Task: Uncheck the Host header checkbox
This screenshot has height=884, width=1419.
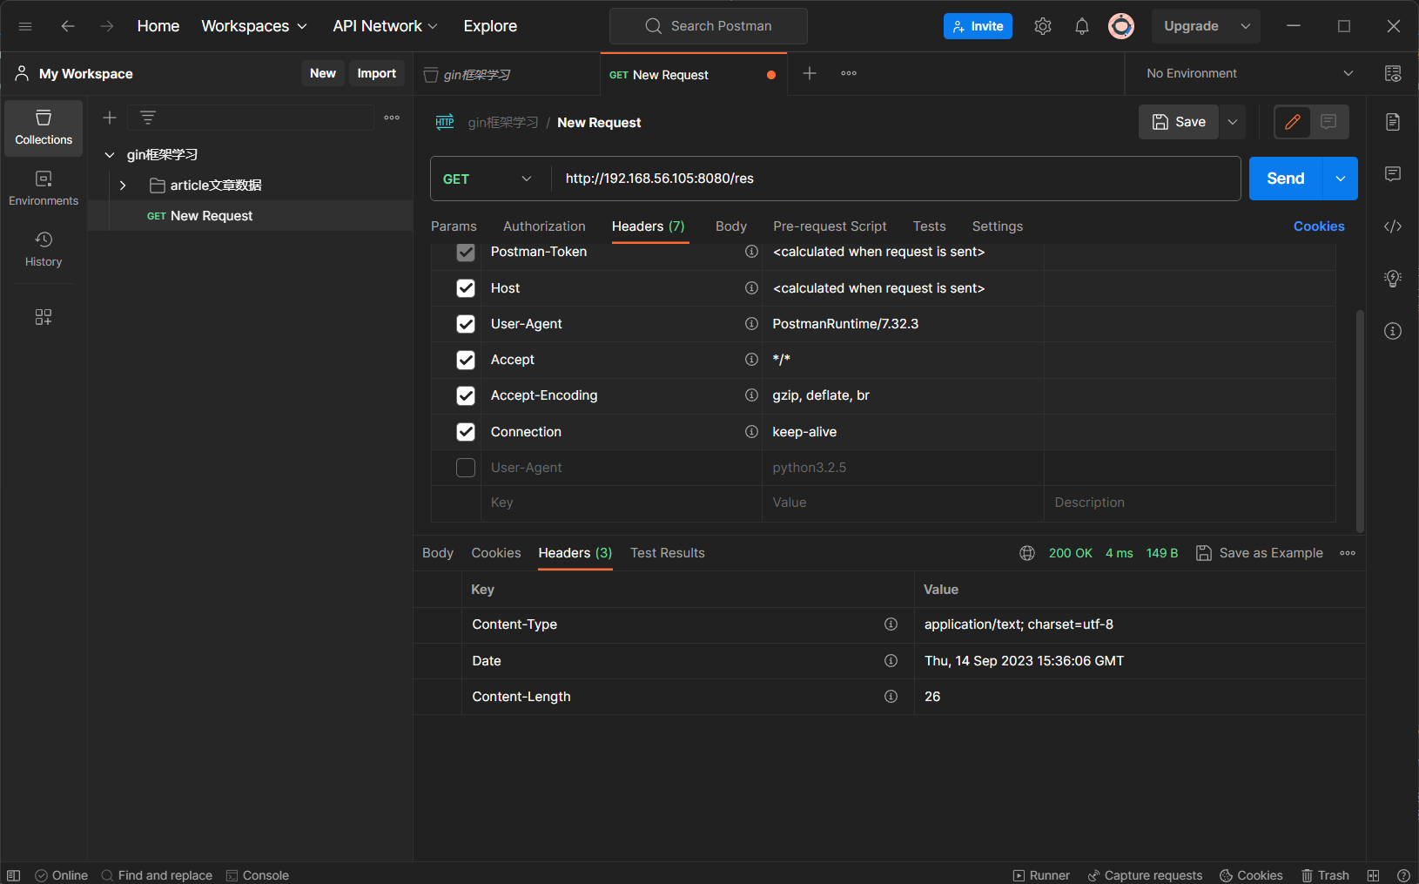Action: tap(466, 288)
